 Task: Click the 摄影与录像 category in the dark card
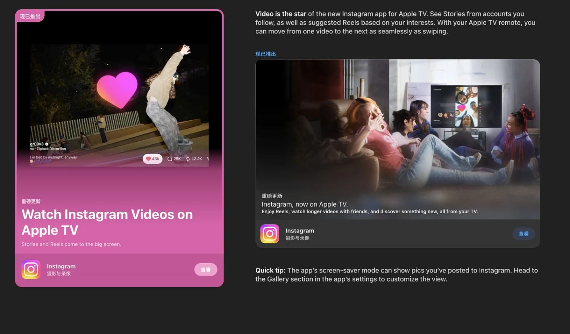pos(297,238)
